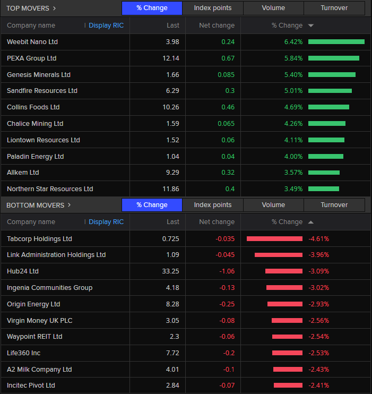Sort Top Movers by Company name
Image resolution: width=372 pixels, height=394 pixels.
point(31,25)
